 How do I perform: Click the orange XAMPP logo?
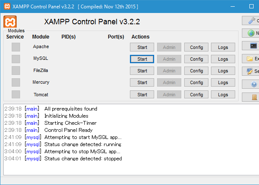point(10,22)
